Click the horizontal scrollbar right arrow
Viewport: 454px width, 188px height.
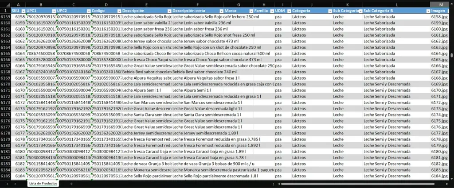(x=450, y=183)
